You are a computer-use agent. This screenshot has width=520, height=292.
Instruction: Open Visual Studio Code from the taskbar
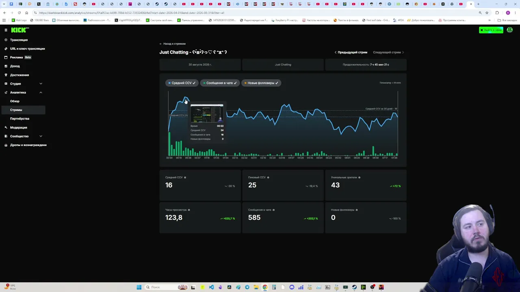211,287
